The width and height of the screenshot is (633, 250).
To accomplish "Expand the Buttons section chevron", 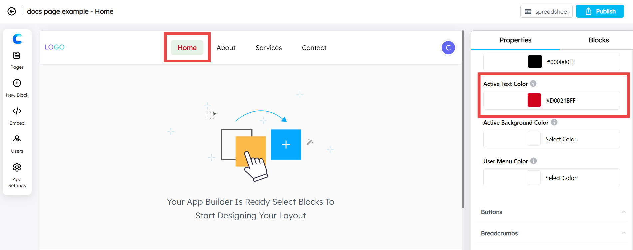I will [624, 212].
